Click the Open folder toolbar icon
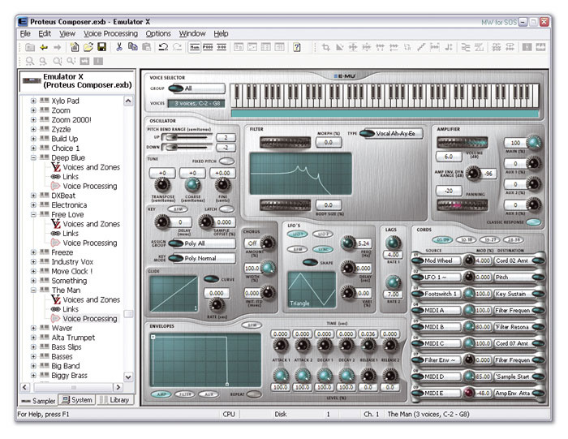This screenshot has height=439, width=568. point(88,47)
